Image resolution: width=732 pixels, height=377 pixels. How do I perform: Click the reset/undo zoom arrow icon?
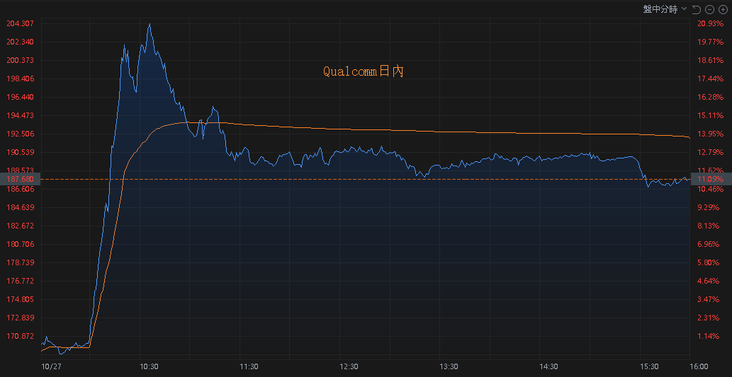696,9
